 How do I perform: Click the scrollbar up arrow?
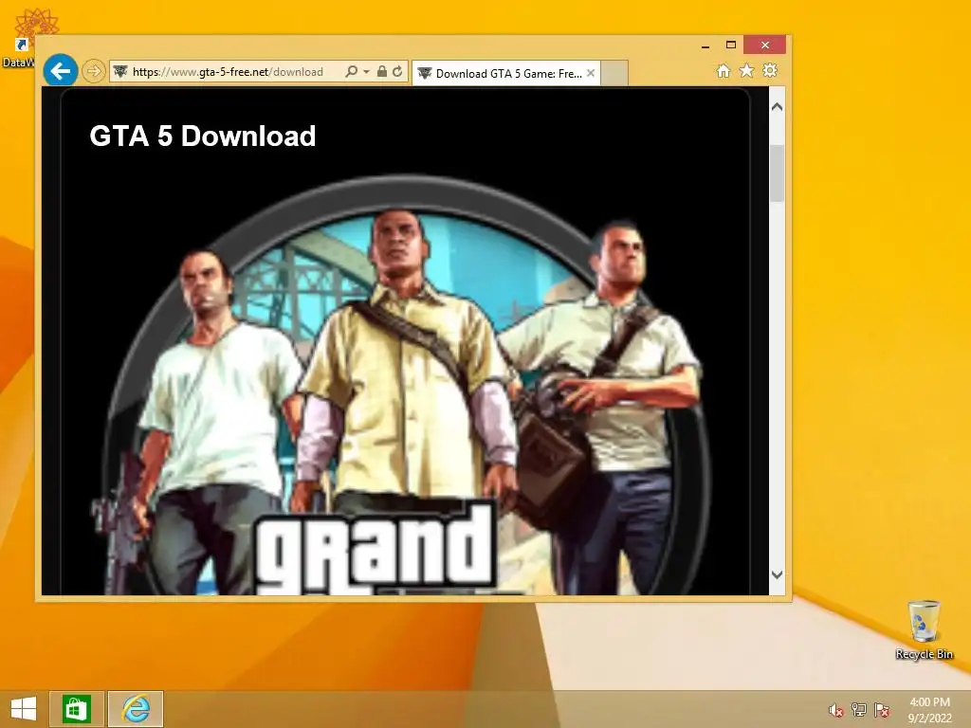[x=778, y=107]
